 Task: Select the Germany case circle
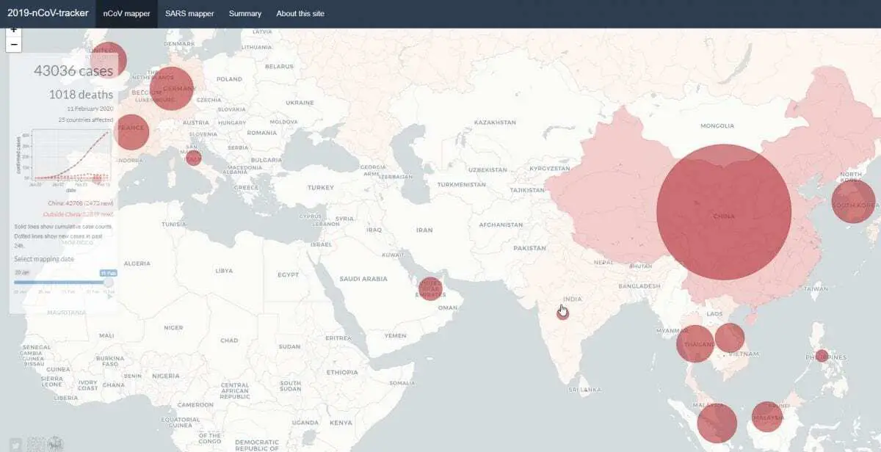(173, 87)
